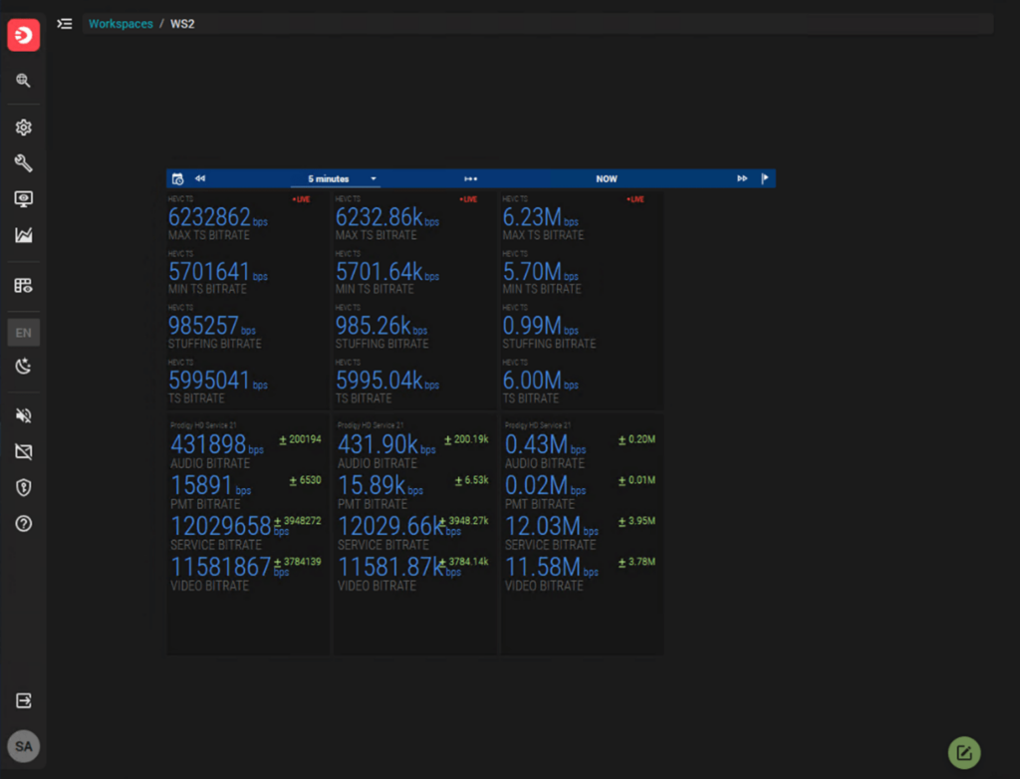1020x779 pixels.
Task: Click the ± 200.19k deviation value
Action: [466, 440]
